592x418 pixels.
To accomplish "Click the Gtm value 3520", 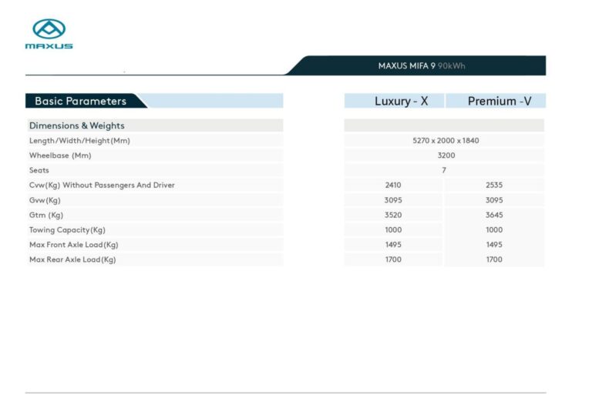I will click(393, 215).
